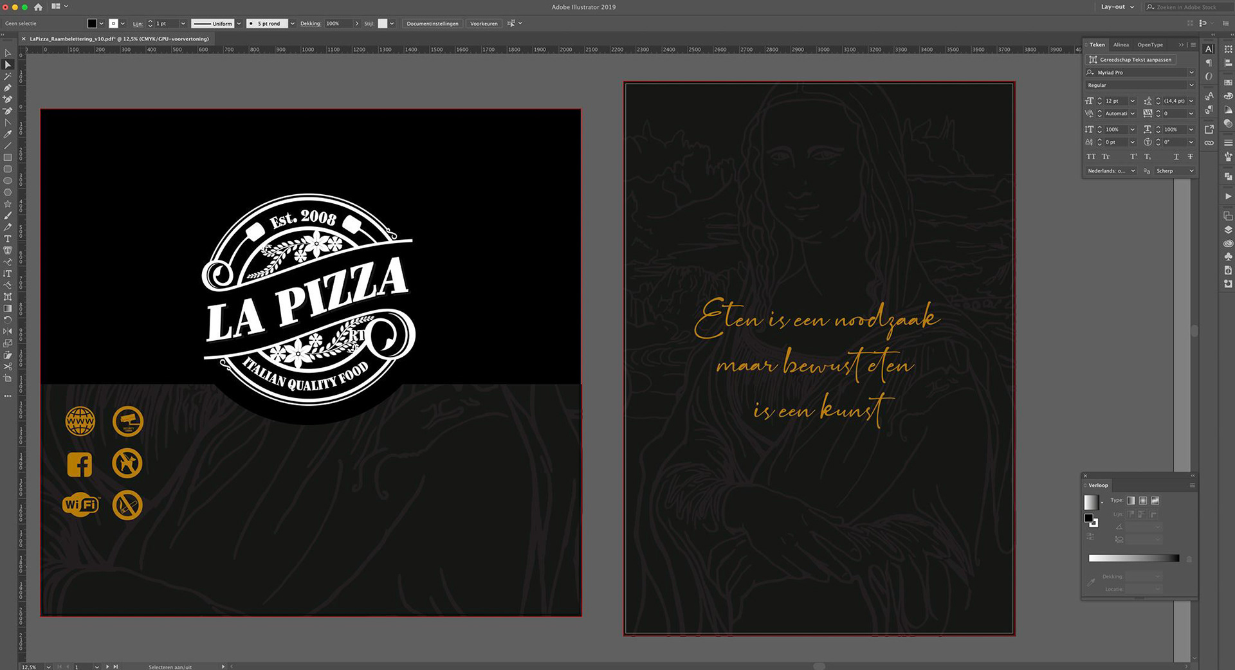Select the Star tool
The width and height of the screenshot is (1235, 670).
coord(8,204)
